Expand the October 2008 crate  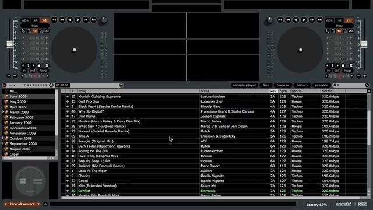click(3, 138)
